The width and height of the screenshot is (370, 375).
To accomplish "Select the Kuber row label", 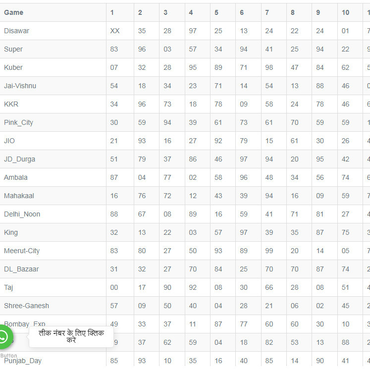I will (13, 67).
